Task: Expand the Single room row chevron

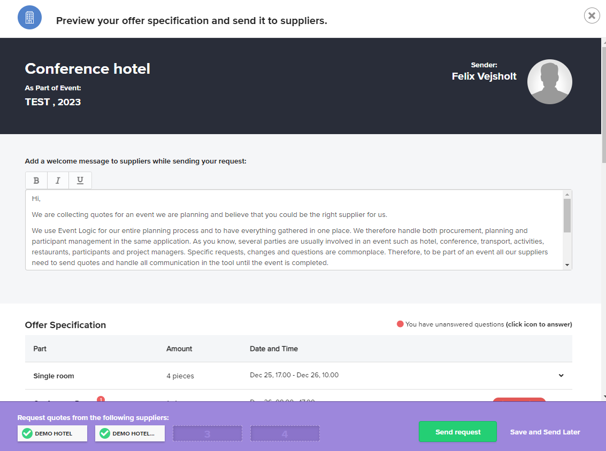Action: (x=561, y=375)
